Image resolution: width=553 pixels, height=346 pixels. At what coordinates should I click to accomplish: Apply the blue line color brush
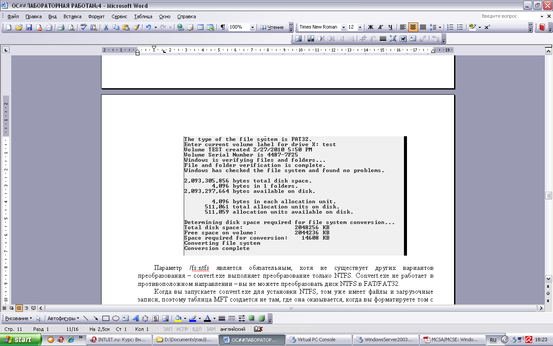click(x=192, y=318)
